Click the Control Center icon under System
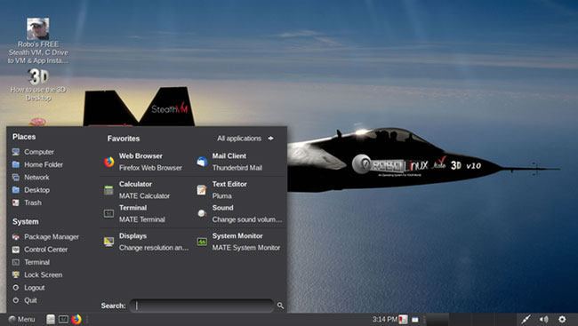Viewport: 578px width, 326px height. tap(16, 250)
